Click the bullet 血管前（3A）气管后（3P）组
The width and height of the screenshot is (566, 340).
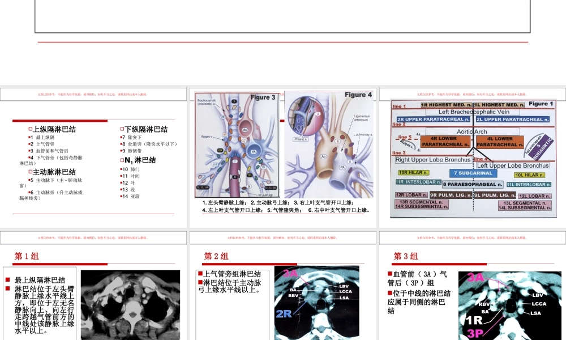418,278
